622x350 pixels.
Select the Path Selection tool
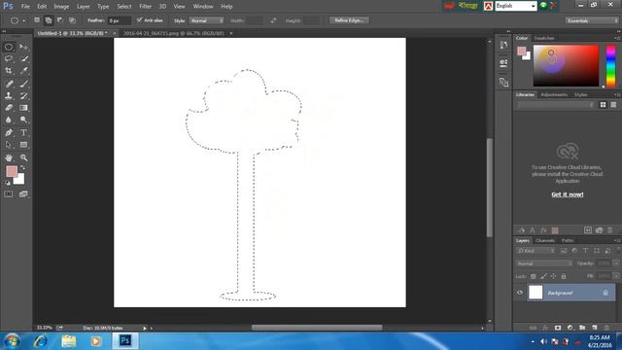point(9,145)
